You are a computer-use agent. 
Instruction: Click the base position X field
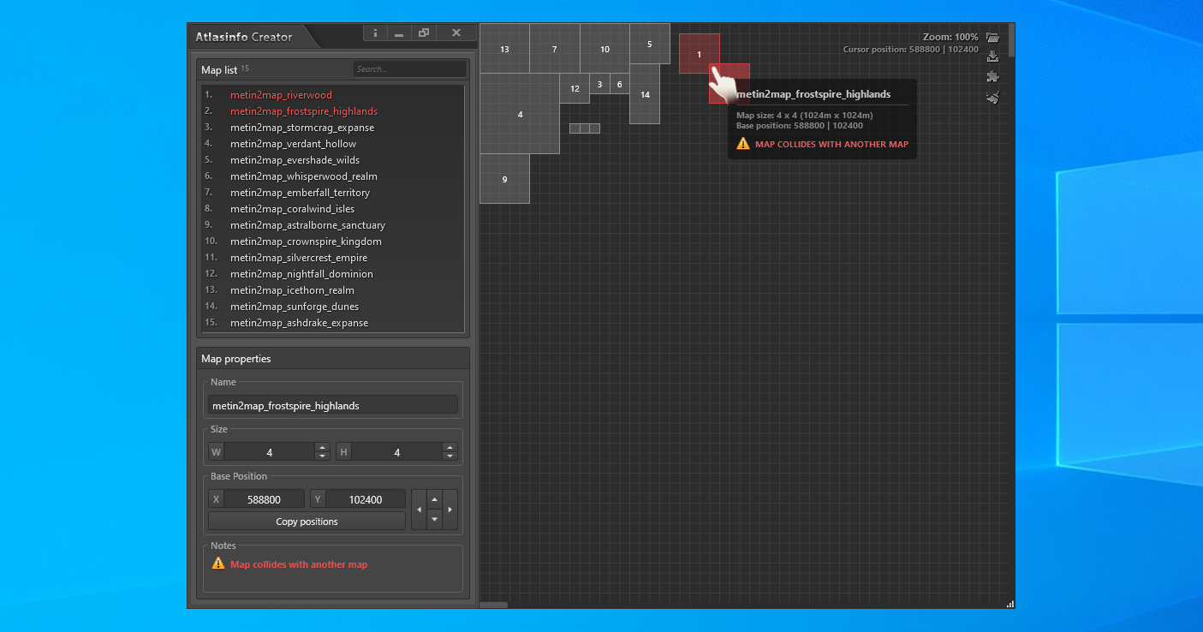(x=264, y=499)
